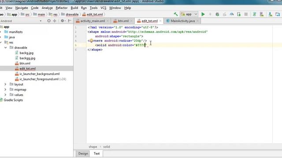Expand the mipmap folder

click(5, 90)
